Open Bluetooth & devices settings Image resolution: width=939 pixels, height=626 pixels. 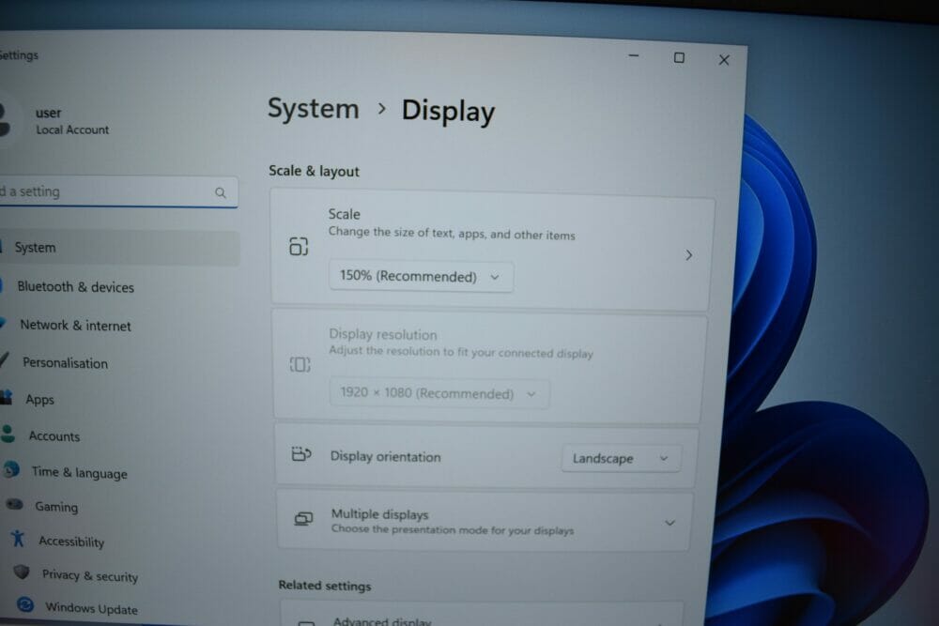pyautogui.click(x=75, y=286)
